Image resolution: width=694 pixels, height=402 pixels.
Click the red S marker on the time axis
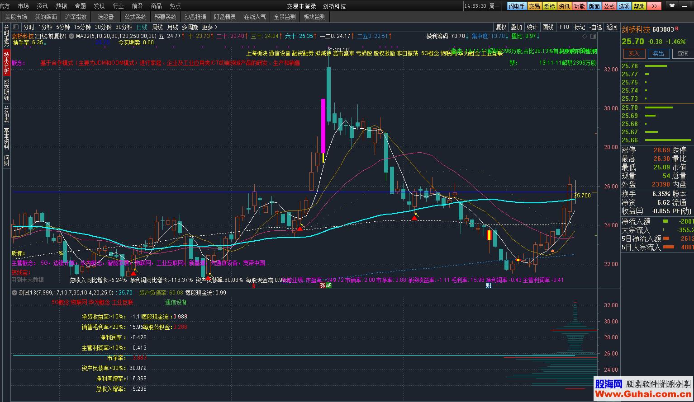(x=254, y=285)
